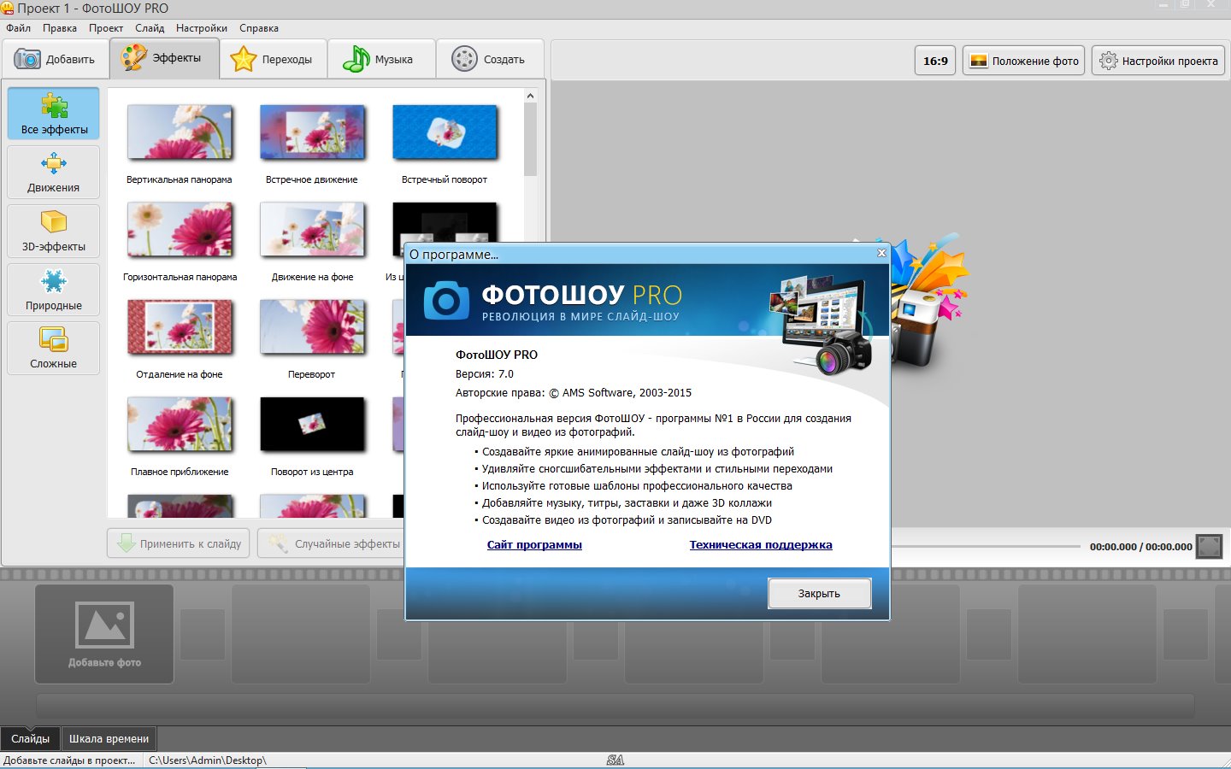1231x769 pixels.
Task: Click the 16:9 aspect ratio button
Action: pyautogui.click(x=935, y=61)
